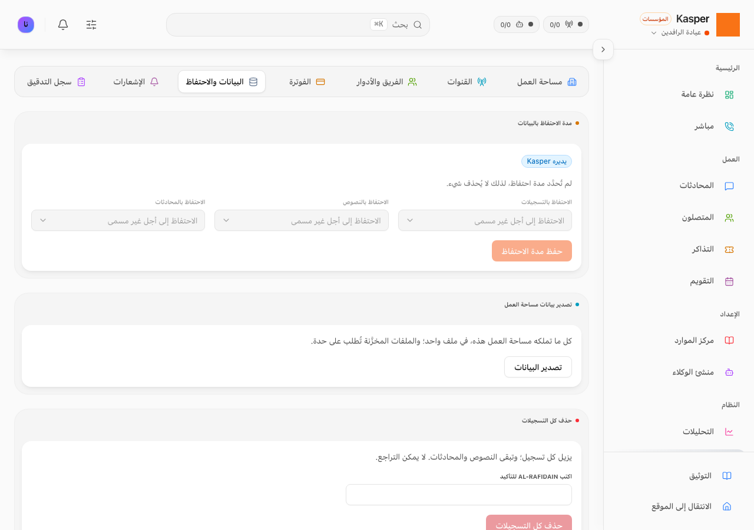Open الاحتفاظ بالنصوص retention dropdown
The width and height of the screenshot is (754, 530).
tap(302, 220)
